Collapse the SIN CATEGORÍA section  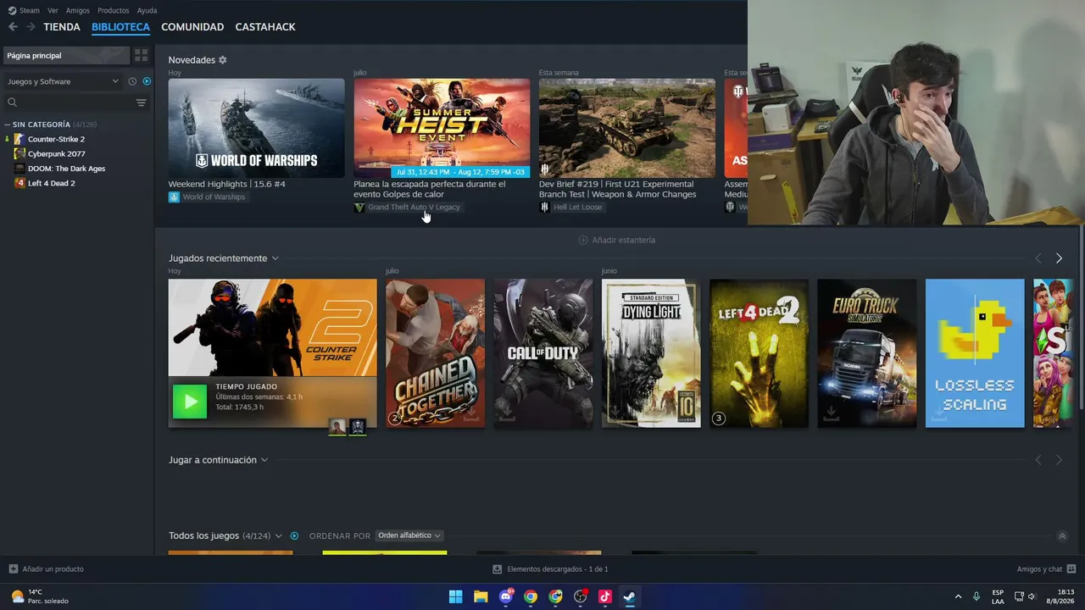click(8, 125)
